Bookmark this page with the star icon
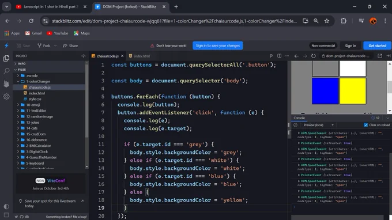The height and width of the screenshot is (220, 392). [x=327, y=21]
